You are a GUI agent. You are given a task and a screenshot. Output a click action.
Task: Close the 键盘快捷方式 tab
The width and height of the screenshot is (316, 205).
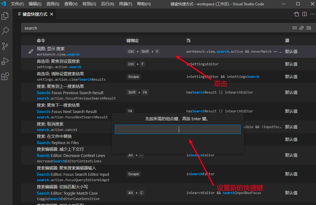pos(52,14)
